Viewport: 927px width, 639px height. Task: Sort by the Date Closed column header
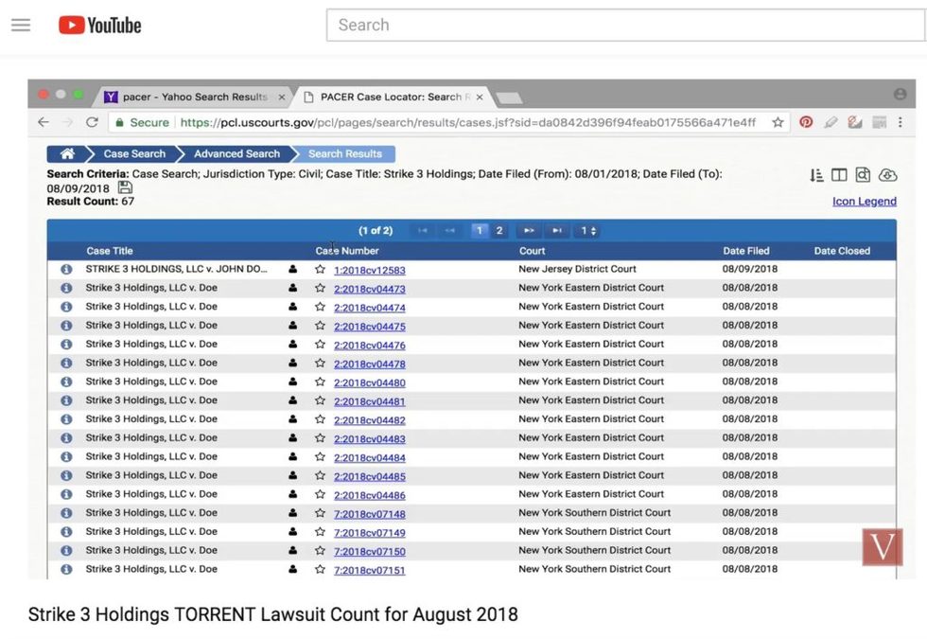[842, 251]
